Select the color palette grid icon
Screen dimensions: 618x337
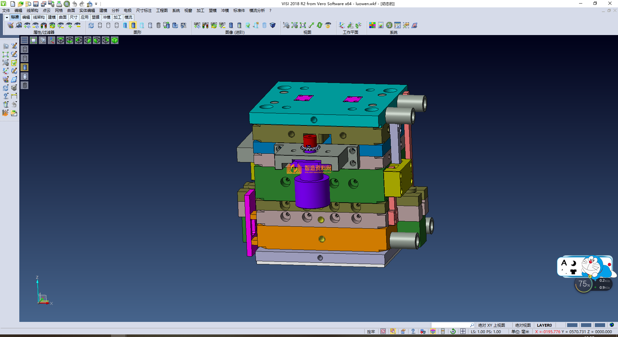(372, 25)
